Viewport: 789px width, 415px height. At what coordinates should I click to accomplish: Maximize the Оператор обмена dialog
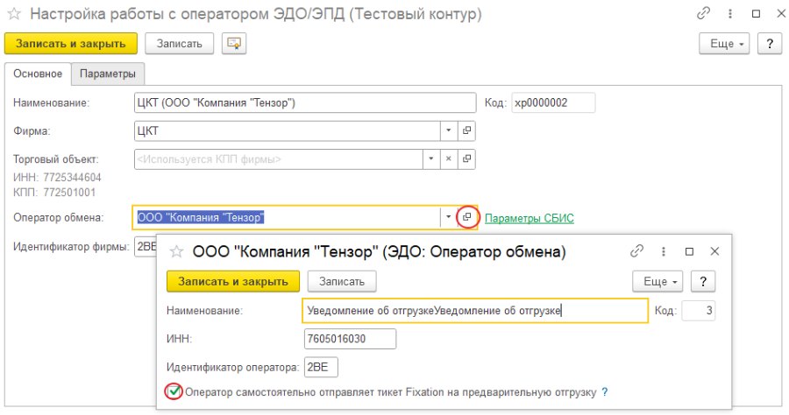click(x=689, y=251)
